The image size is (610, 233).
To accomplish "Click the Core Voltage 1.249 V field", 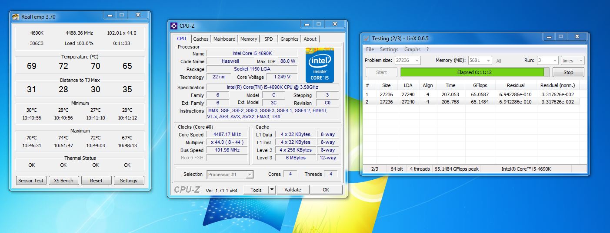I will coord(283,77).
